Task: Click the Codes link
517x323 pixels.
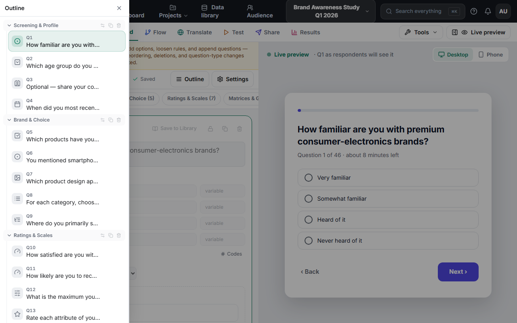Action: point(231,254)
